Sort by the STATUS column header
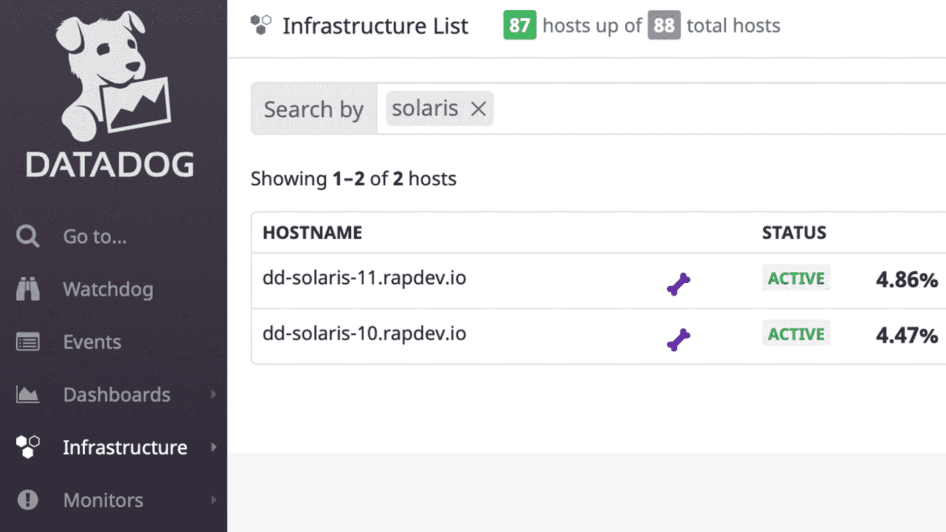946x532 pixels. coord(794,233)
